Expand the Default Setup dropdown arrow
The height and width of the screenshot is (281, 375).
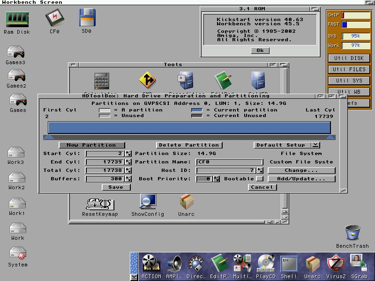(x=315, y=145)
